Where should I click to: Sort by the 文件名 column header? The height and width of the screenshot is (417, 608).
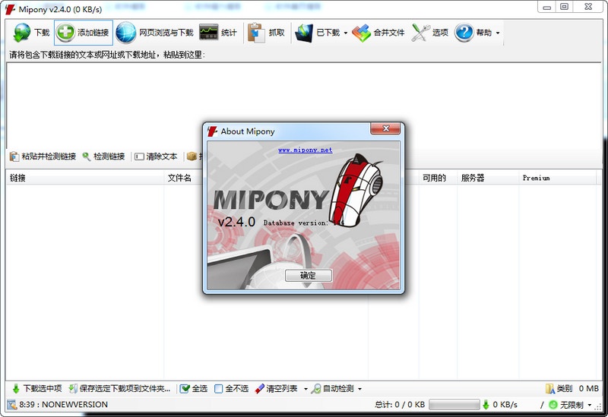click(x=179, y=178)
